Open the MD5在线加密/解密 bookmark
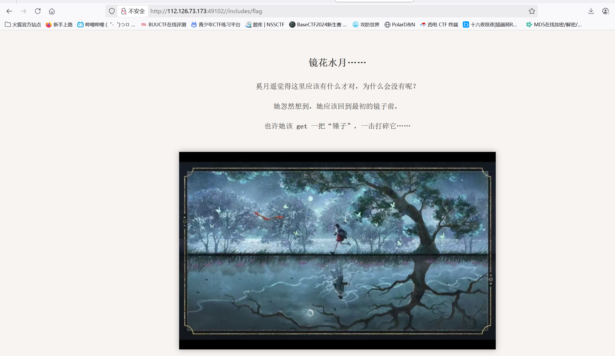 pos(554,24)
